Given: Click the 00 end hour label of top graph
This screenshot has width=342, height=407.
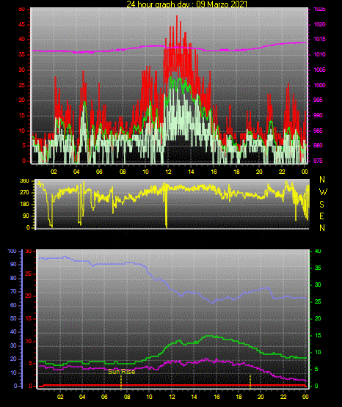Looking at the screenshot, I should 305,172.
